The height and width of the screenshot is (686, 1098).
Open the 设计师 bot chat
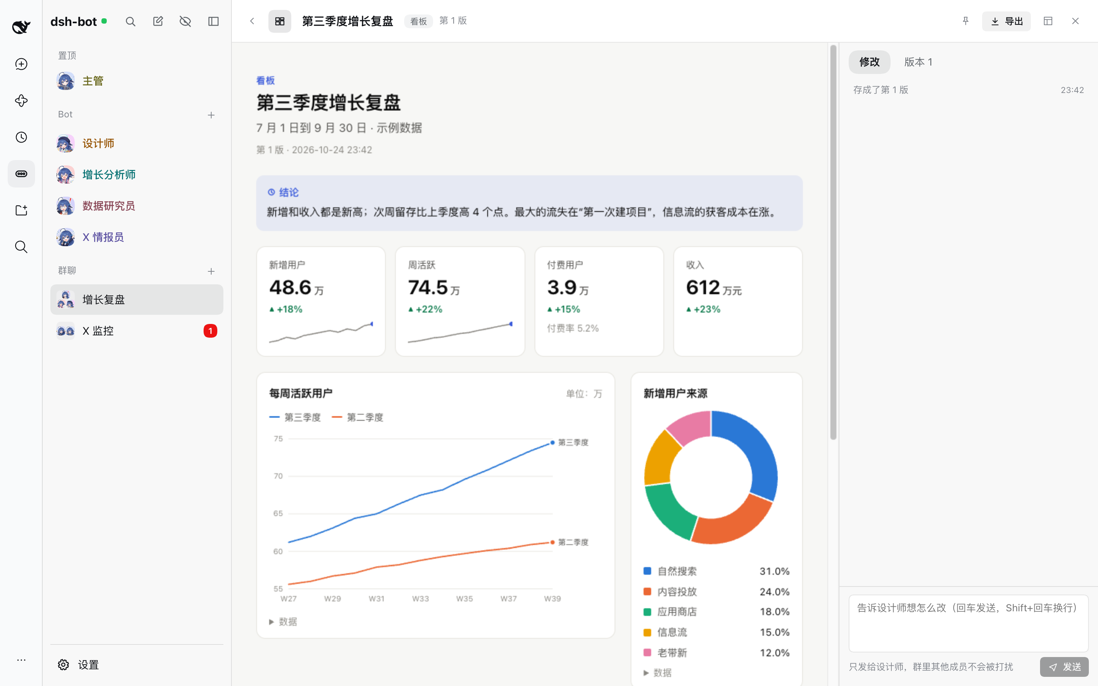136,143
